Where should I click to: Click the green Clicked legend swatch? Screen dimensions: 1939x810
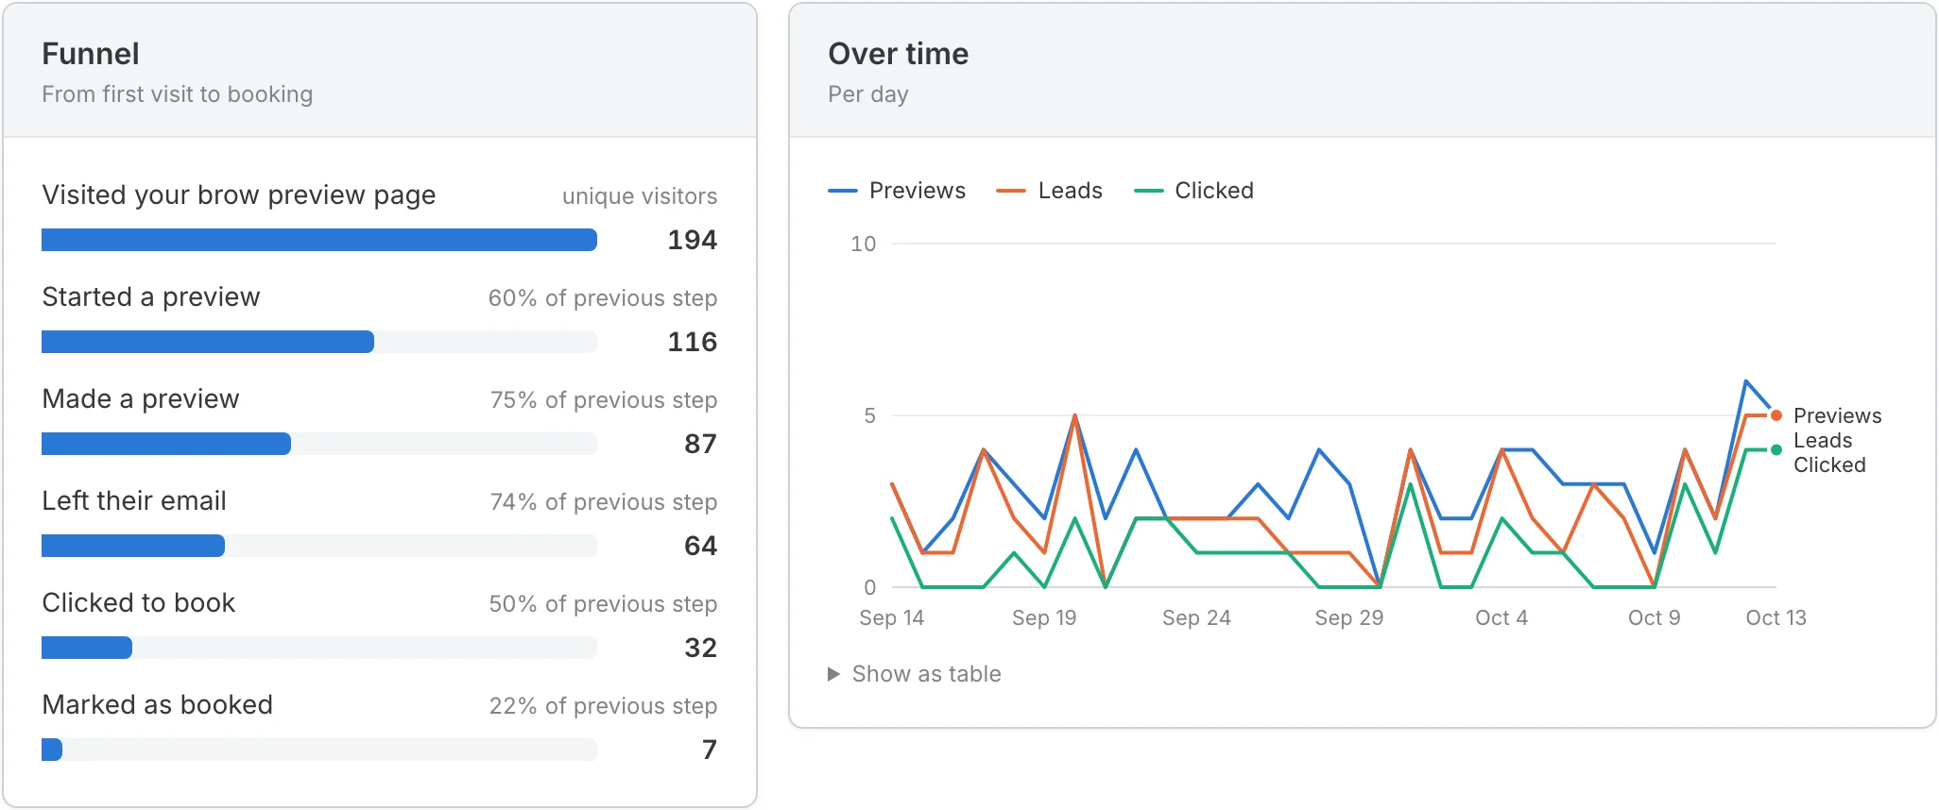point(1148,191)
